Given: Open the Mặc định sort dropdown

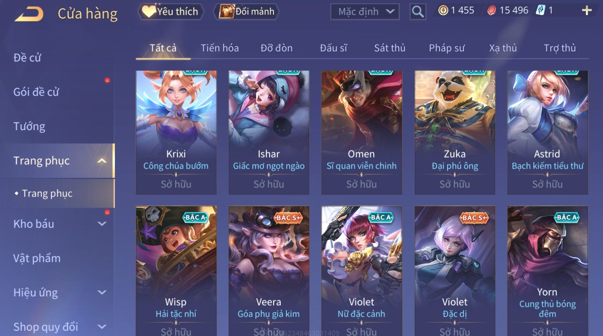Looking at the screenshot, I should coord(365,12).
